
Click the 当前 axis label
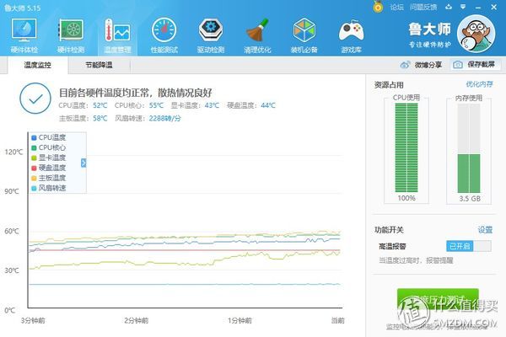[x=338, y=320]
